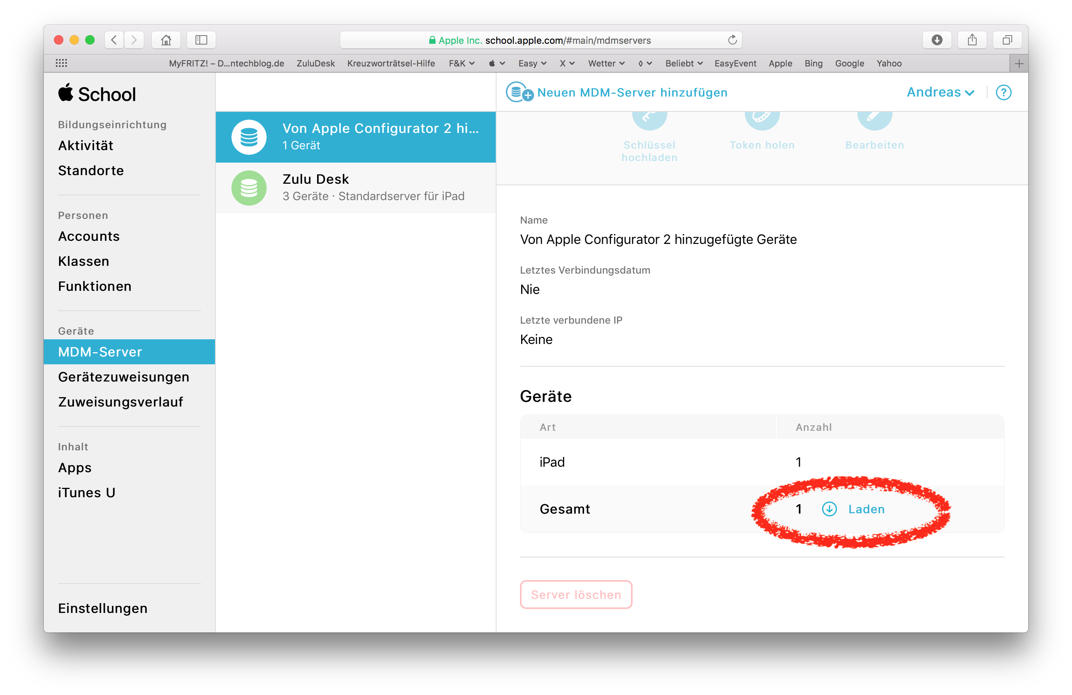Click the Server löschen button

[x=575, y=595]
